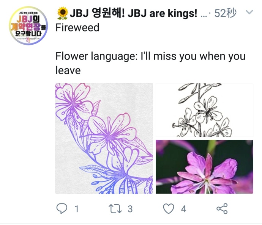The width and height of the screenshot is (262, 225).
Task: Click the reply count "1"
Action: [77, 209]
